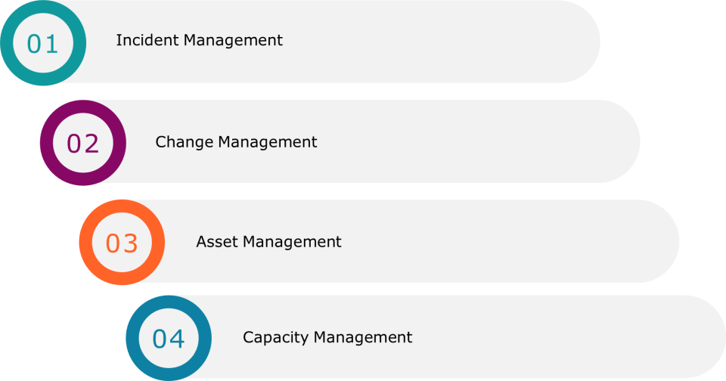Click the orange 03 number badge
This screenshot has height=381, width=726.
pos(122,243)
